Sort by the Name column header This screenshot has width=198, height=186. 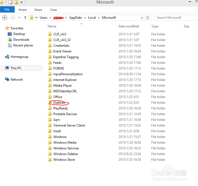coord(52,26)
